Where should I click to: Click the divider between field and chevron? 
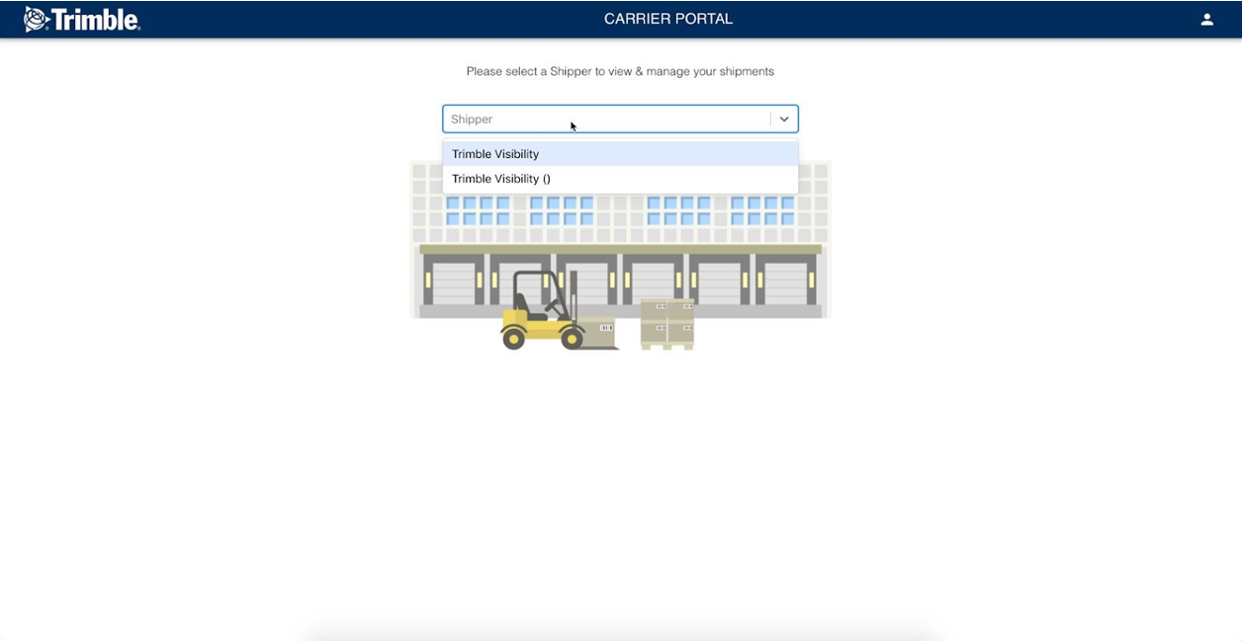(x=770, y=119)
